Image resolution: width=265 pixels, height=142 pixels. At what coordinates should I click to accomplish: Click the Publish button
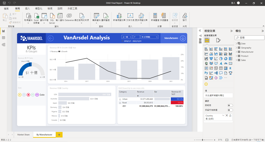pos(185,17)
